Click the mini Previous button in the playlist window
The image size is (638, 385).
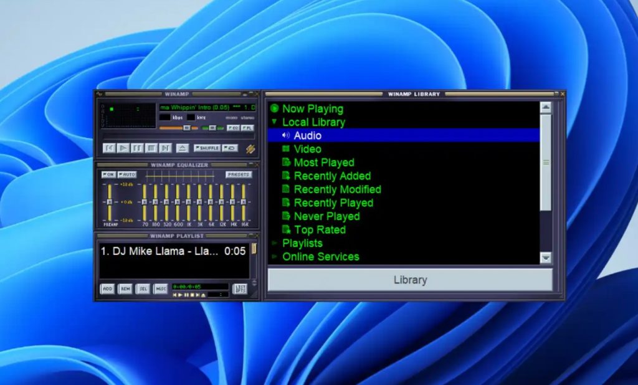pyautogui.click(x=175, y=295)
